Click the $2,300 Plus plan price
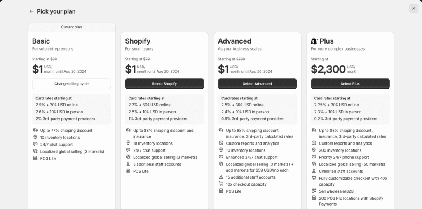This screenshot has width=422, height=209. point(328,69)
